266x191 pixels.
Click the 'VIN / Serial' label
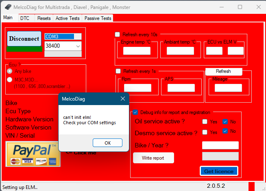[20, 136]
